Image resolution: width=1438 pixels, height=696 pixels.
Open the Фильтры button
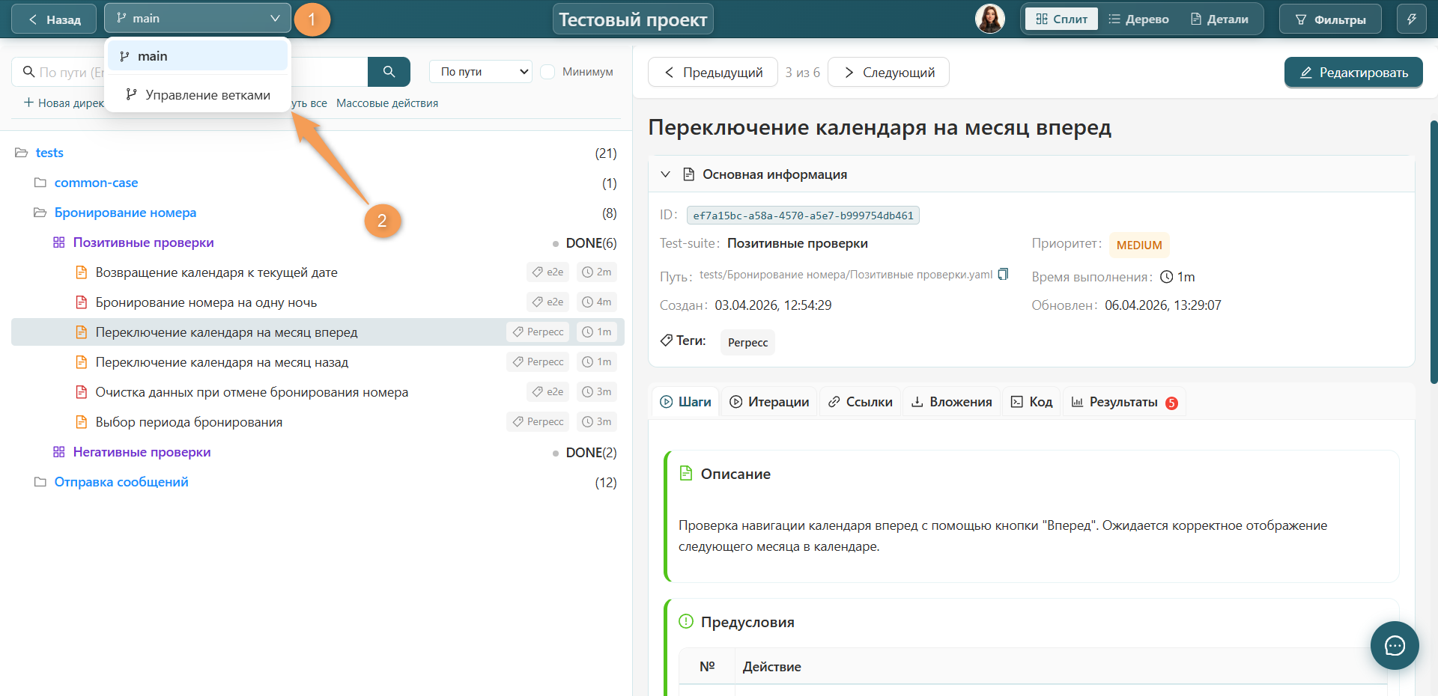pos(1331,19)
